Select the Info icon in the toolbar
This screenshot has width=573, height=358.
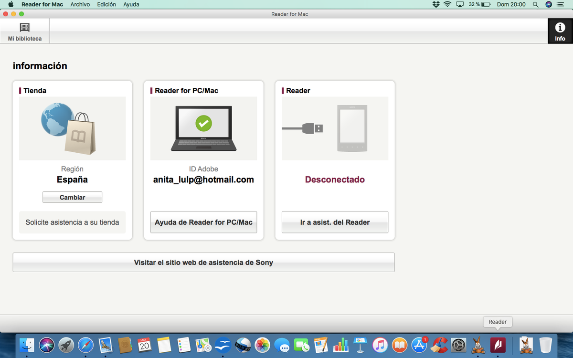[x=560, y=32]
